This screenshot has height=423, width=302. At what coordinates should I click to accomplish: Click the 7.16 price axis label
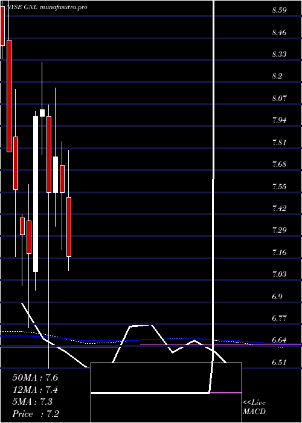[x=279, y=253]
